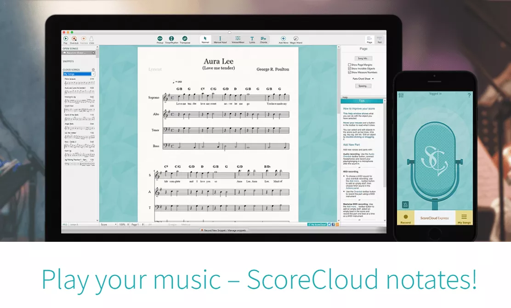Click the Soprano staff label
Viewport: 511px width, 308px height.
(x=154, y=97)
